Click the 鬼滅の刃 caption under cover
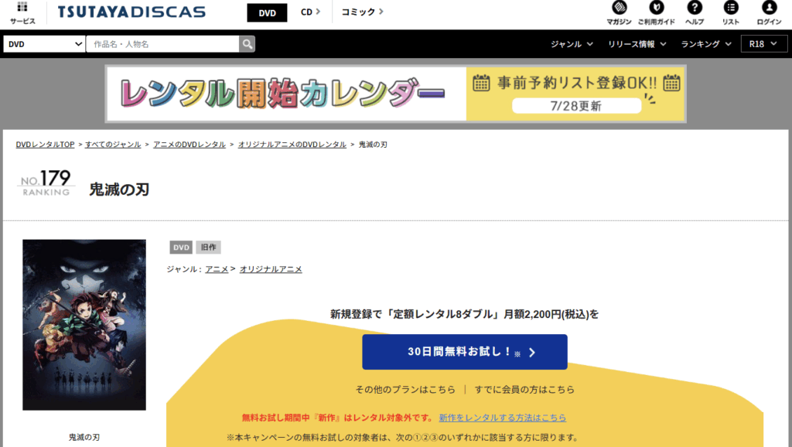 84,438
